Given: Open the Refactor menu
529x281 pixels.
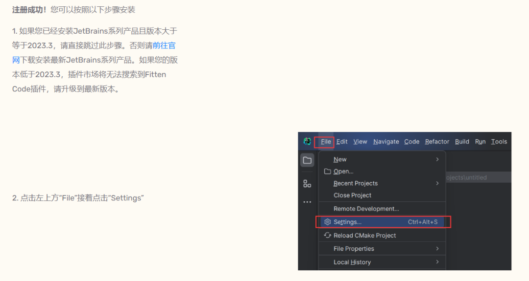Looking at the screenshot, I should coord(437,142).
